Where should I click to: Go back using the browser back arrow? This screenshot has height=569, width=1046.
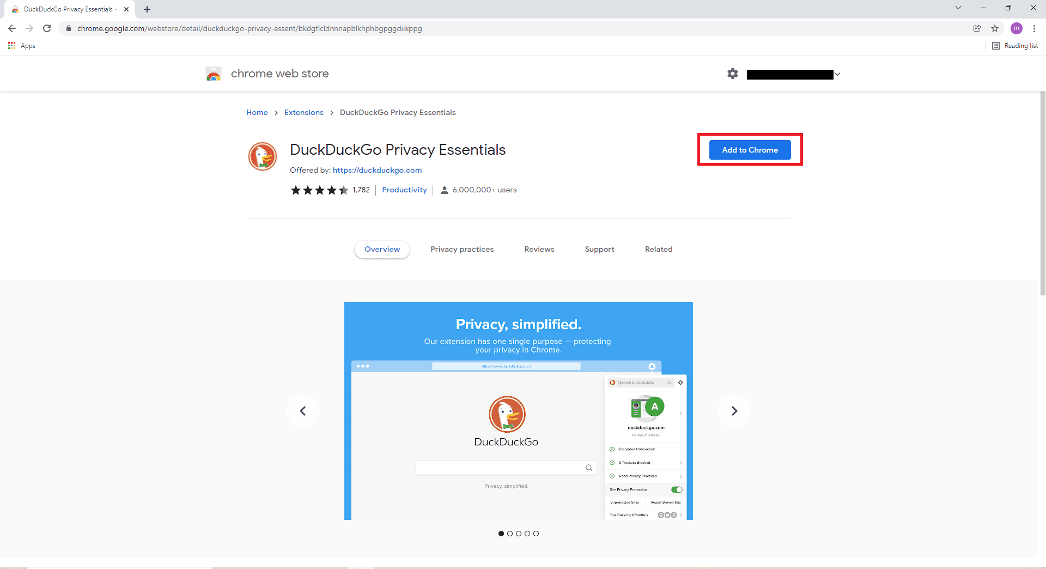click(x=12, y=28)
